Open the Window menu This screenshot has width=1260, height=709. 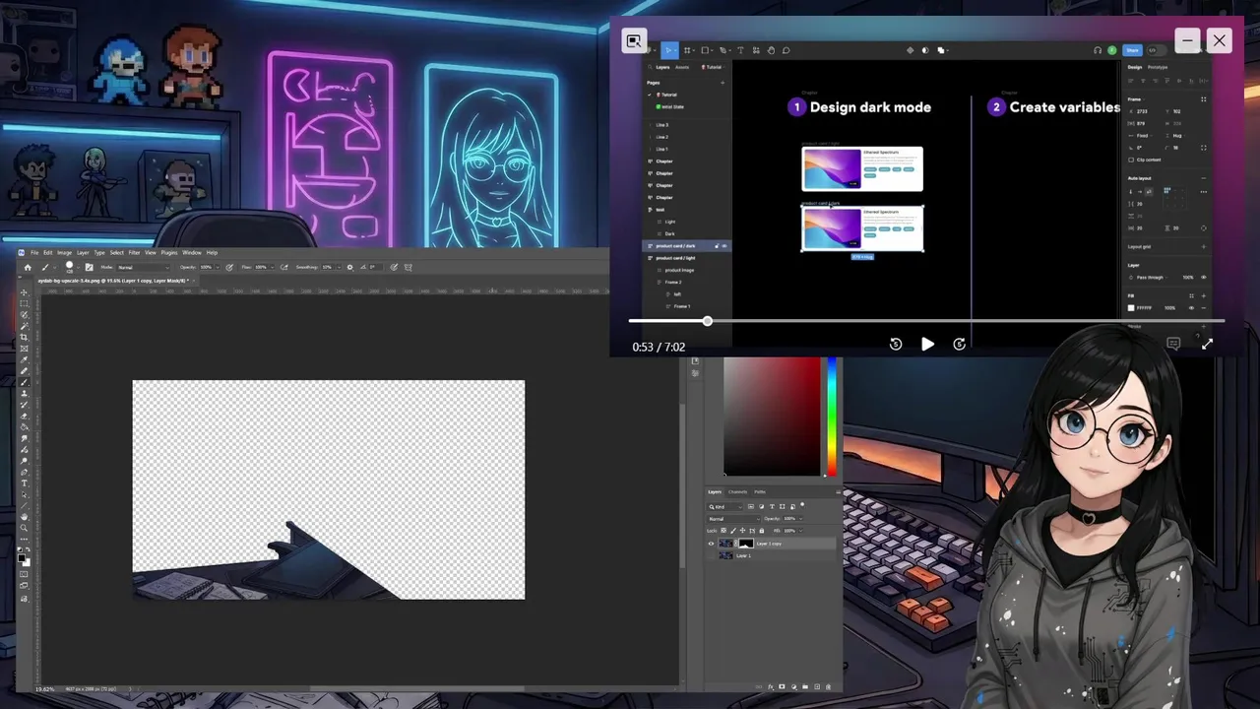coord(192,253)
